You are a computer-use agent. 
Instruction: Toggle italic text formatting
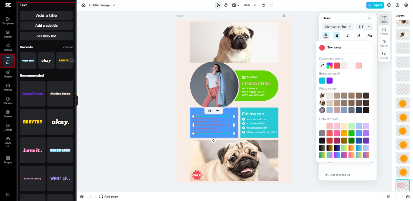(x=348, y=35)
